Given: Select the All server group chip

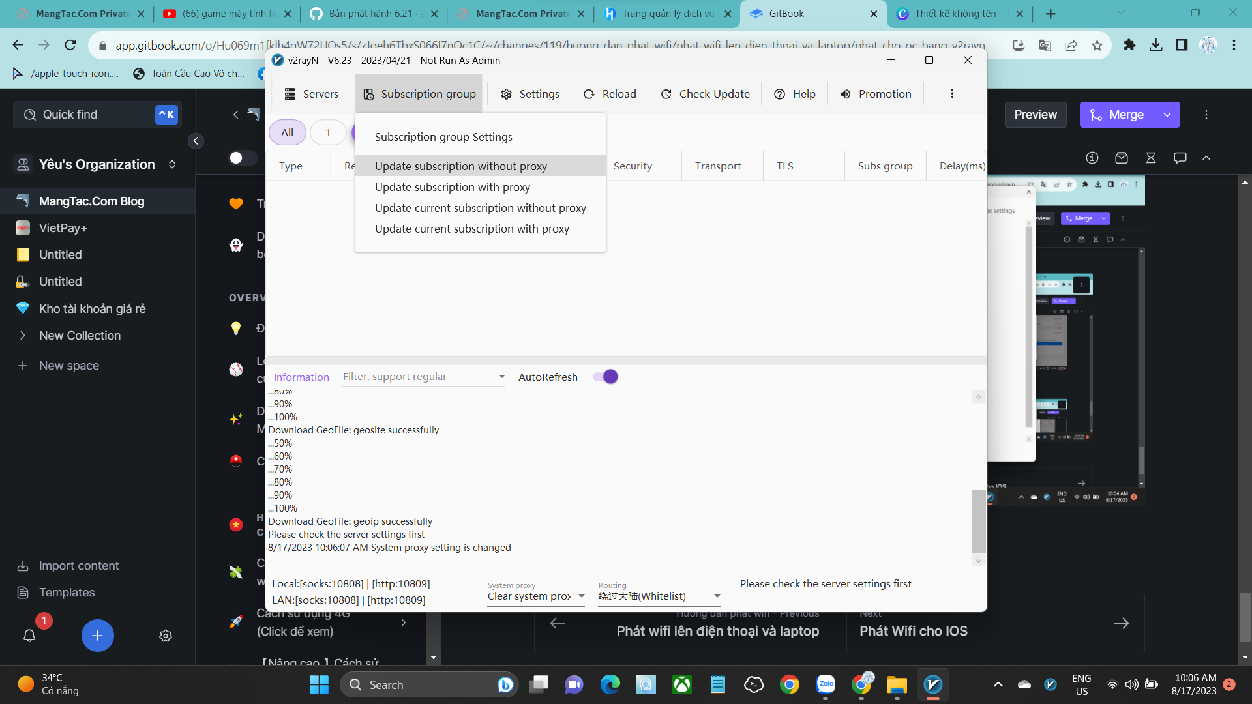Looking at the screenshot, I should click(x=287, y=132).
